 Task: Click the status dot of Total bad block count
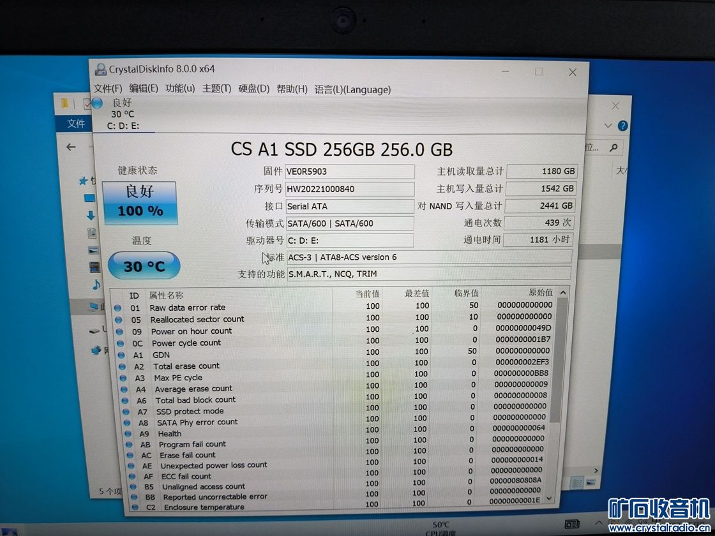(x=125, y=401)
